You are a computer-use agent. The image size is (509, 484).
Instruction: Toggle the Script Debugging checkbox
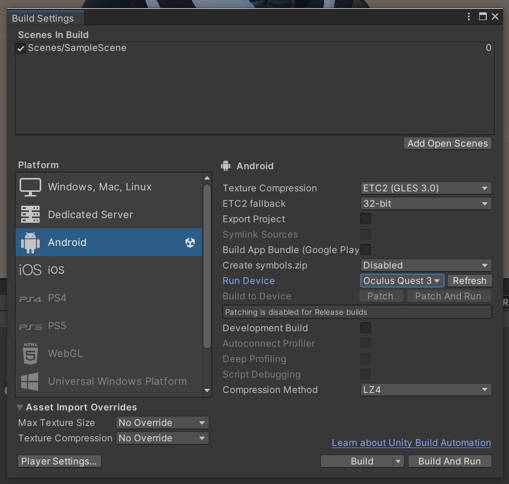click(x=365, y=374)
